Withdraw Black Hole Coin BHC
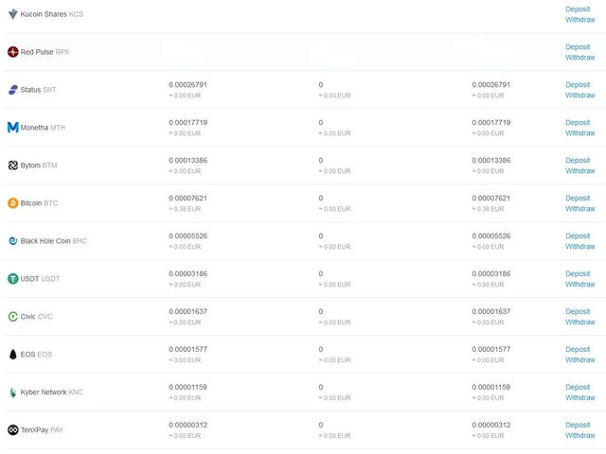Viewport: 606px width, 454px height. pyautogui.click(x=580, y=247)
